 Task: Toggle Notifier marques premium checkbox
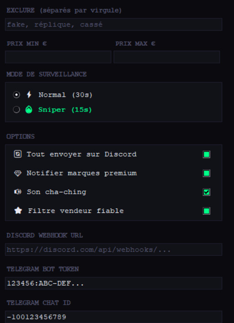pyautogui.click(x=207, y=173)
